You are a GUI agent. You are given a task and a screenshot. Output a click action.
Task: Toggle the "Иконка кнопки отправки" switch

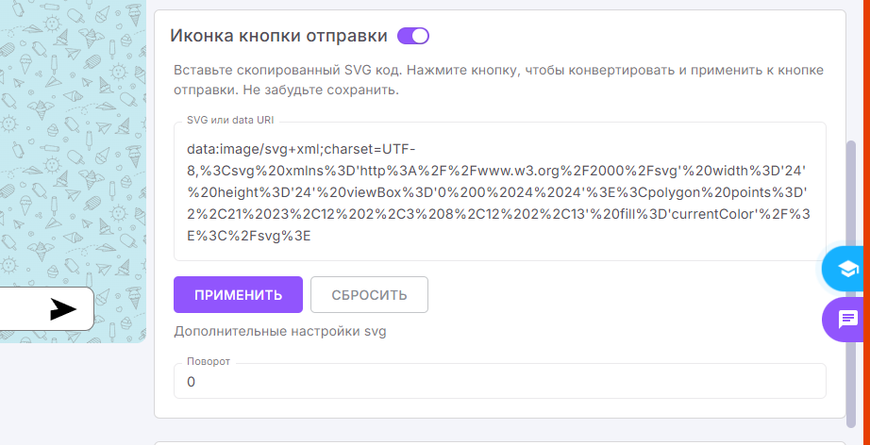413,36
